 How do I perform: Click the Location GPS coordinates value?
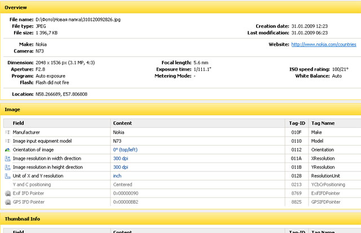coord(61,94)
